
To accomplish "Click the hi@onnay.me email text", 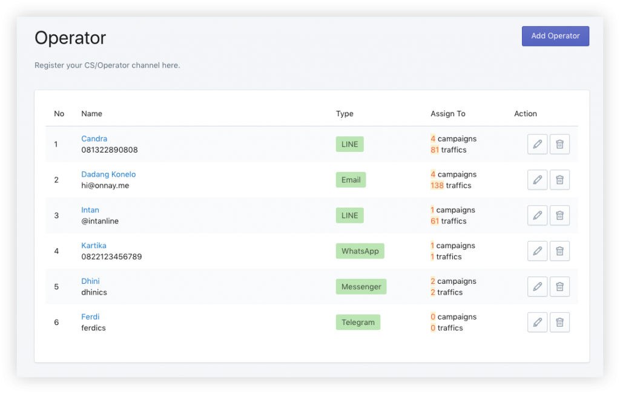I will pos(105,185).
